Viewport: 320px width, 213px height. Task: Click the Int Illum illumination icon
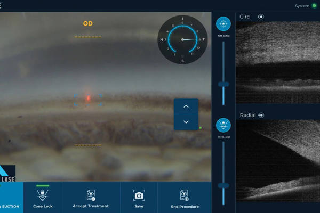pyautogui.click(x=223, y=126)
